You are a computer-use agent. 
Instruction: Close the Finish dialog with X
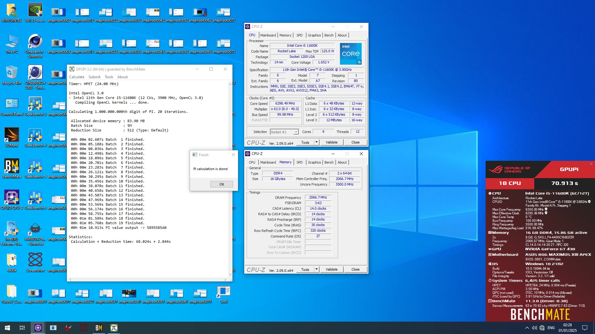(x=233, y=155)
